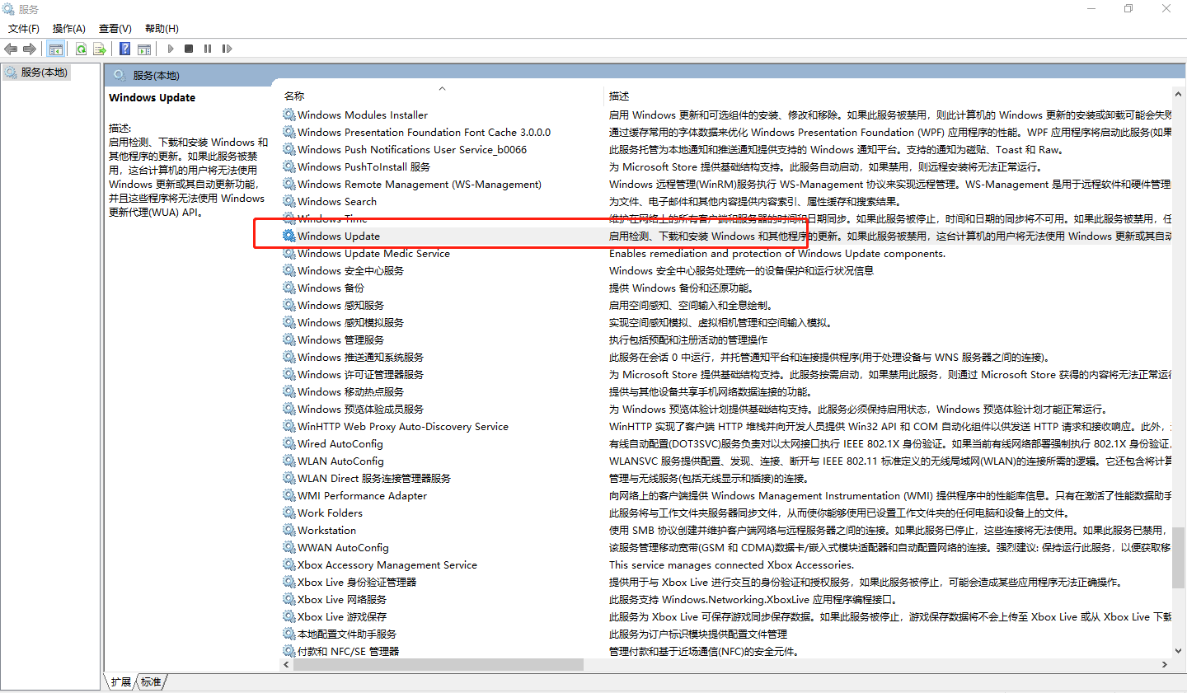Open the 操作(A) menu
The width and height of the screenshot is (1187, 693).
[x=69, y=29]
